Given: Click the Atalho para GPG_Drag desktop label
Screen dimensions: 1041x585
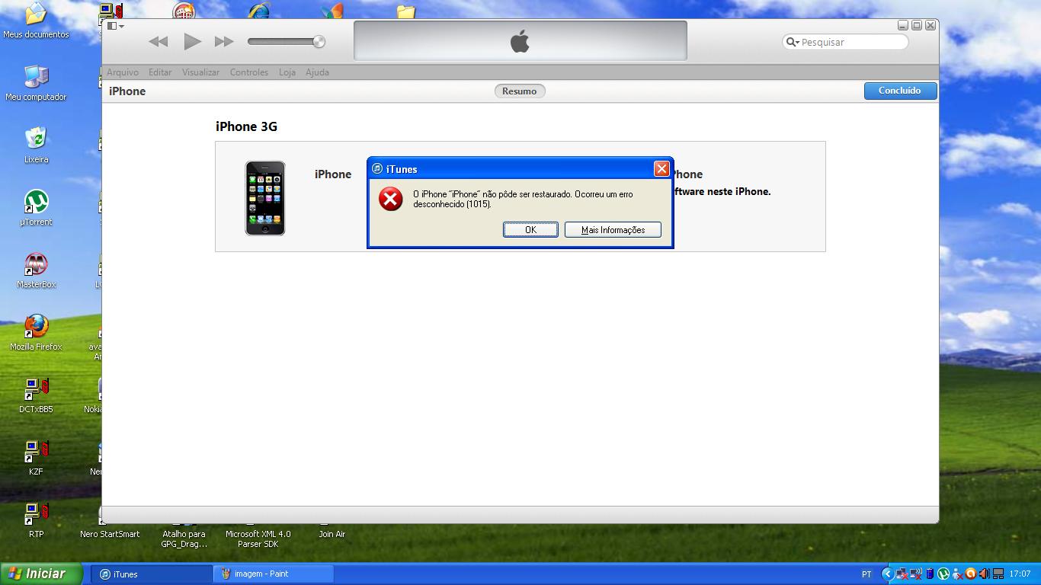Looking at the screenshot, I should click(184, 539).
